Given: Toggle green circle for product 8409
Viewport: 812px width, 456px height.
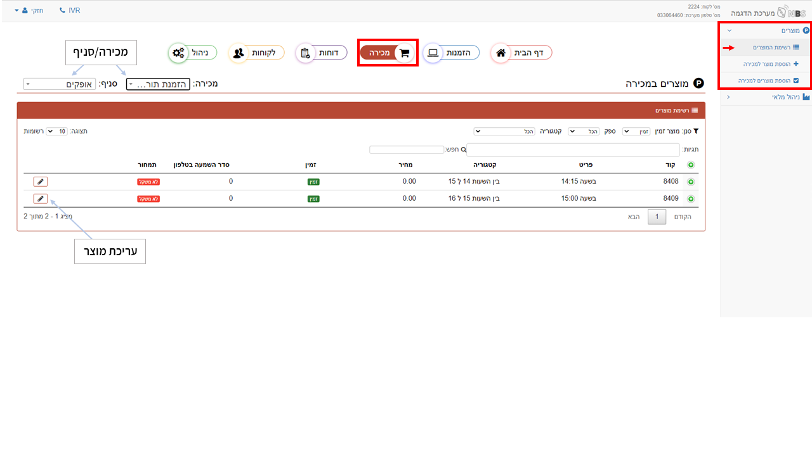Looking at the screenshot, I should click(x=691, y=199).
